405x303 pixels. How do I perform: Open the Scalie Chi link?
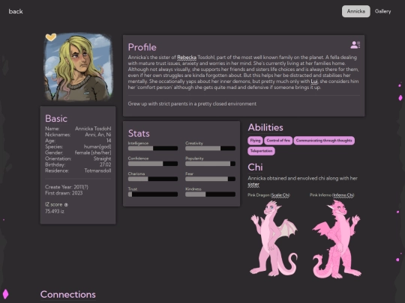point(280,195)
